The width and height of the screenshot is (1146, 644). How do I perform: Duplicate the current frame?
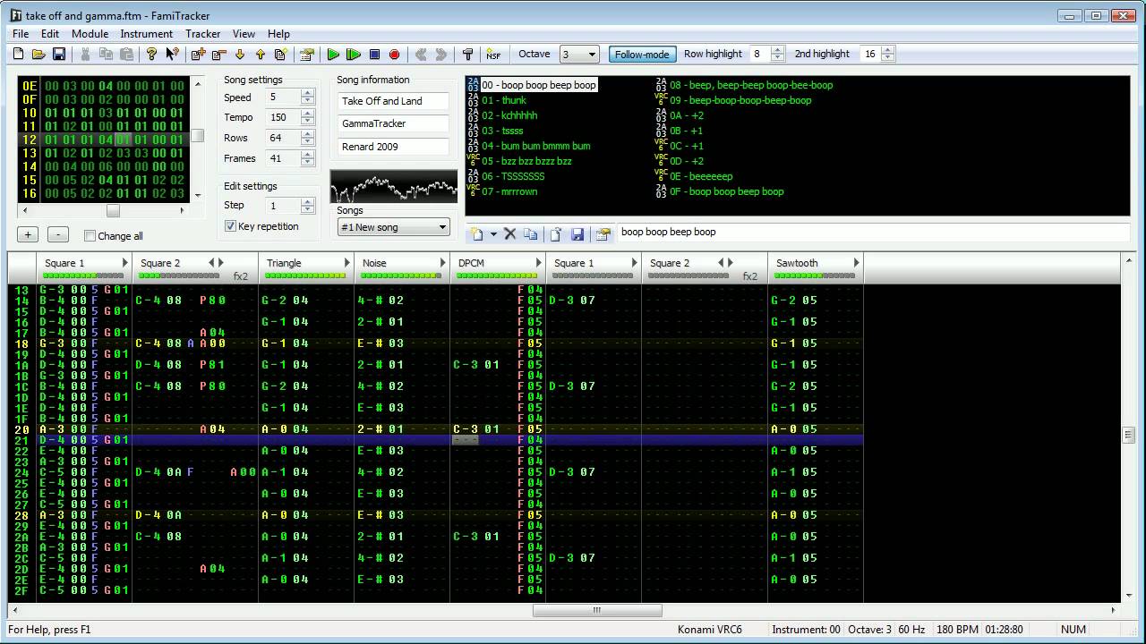tap(280, 55)
